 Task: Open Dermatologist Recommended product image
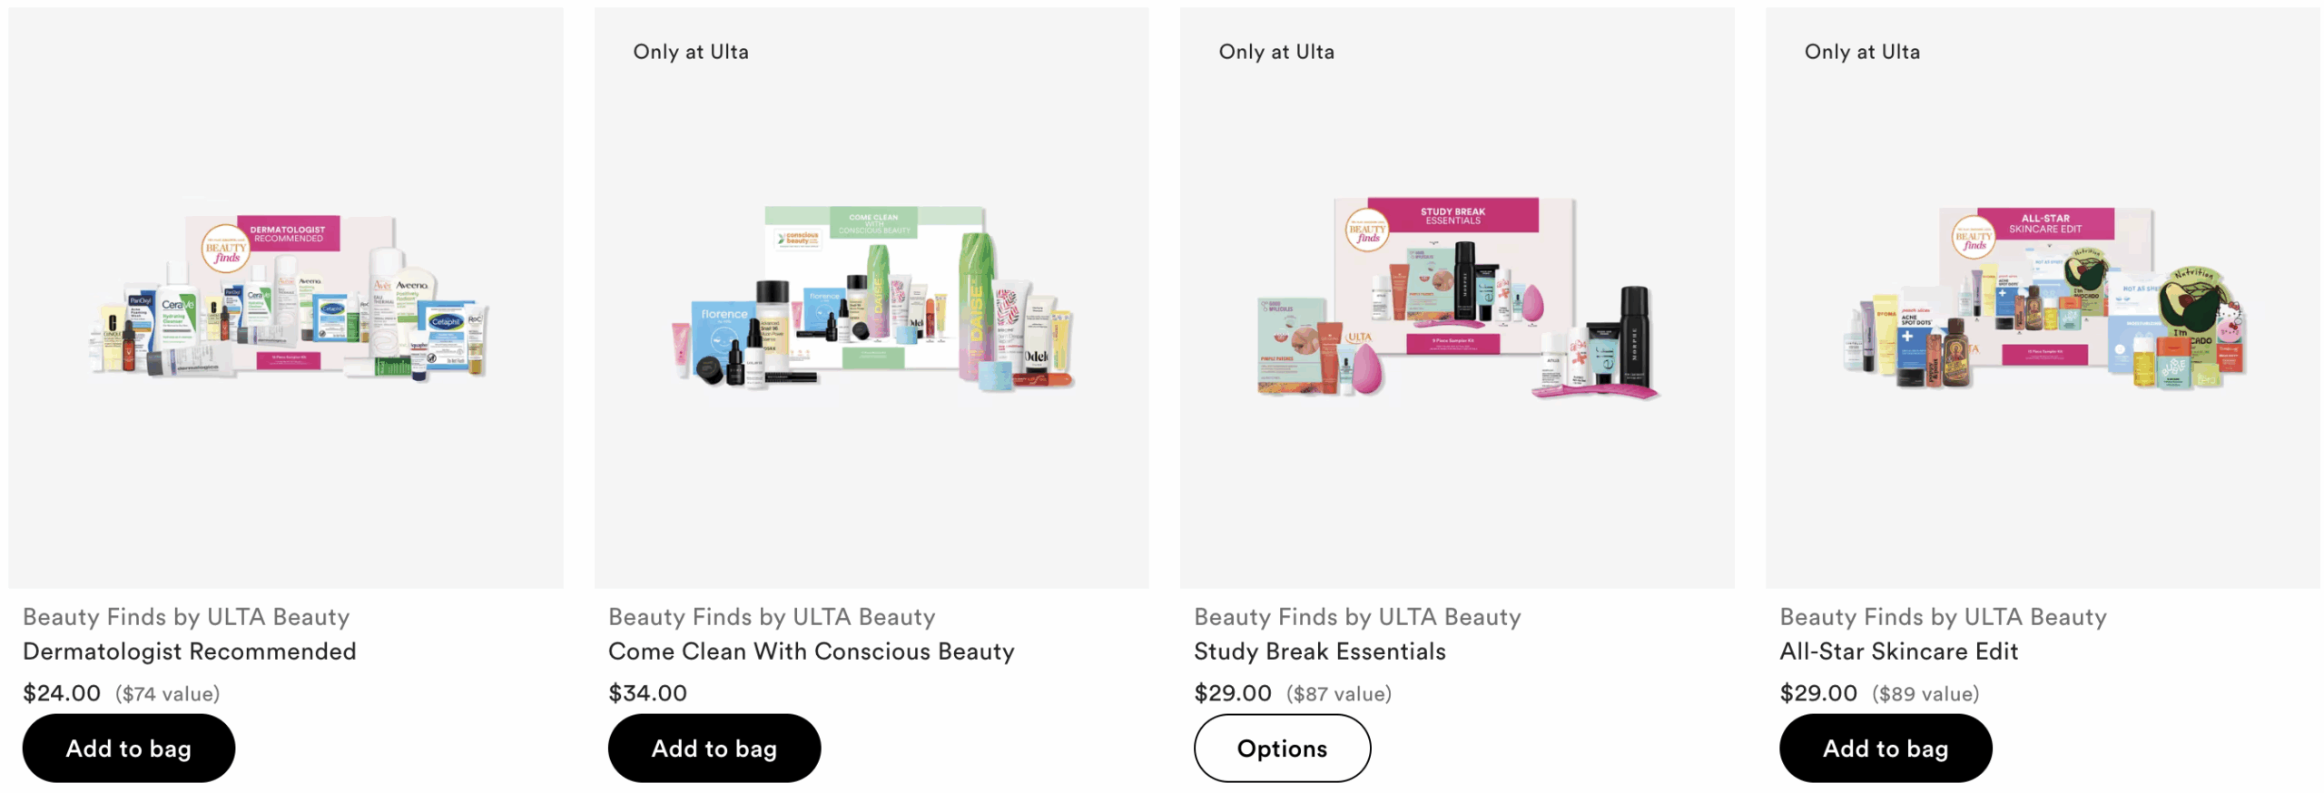pos(286,298)
